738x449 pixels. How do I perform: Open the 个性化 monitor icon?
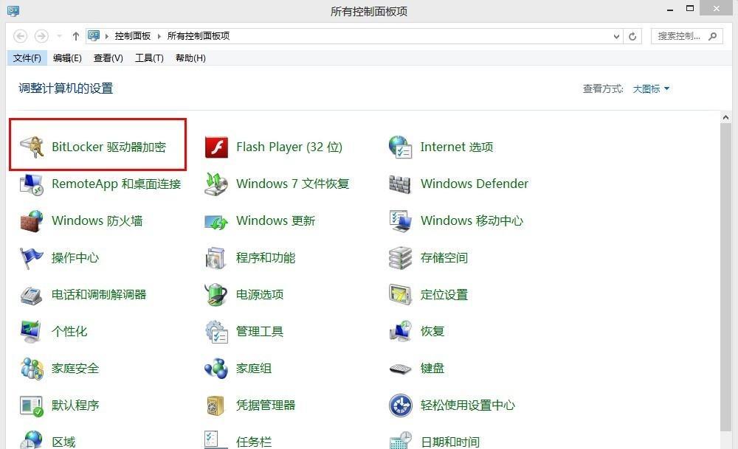[x=32, y=332]
